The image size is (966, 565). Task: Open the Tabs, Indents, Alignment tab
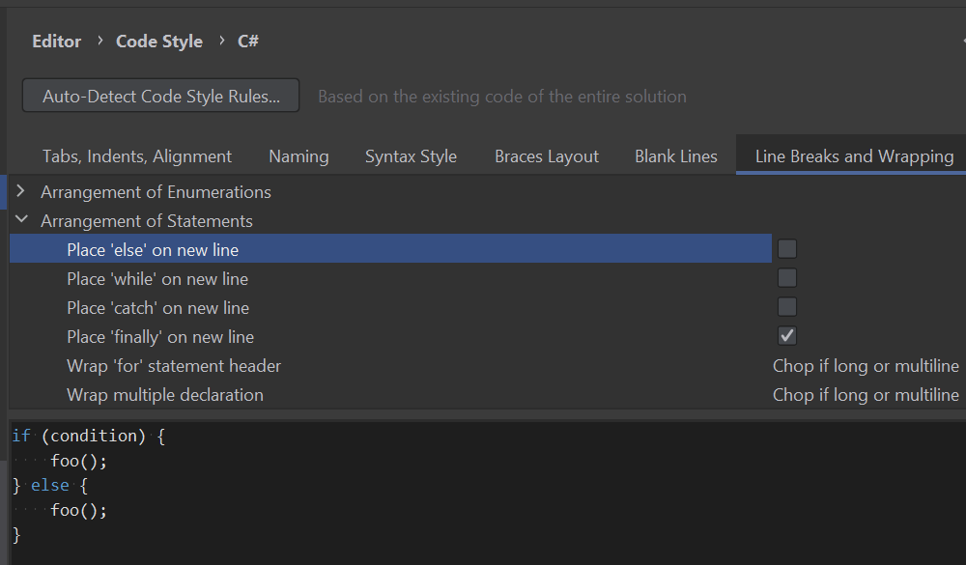137,156
